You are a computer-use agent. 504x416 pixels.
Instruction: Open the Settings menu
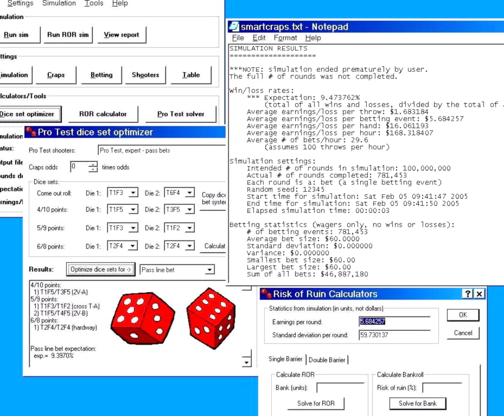20,3
